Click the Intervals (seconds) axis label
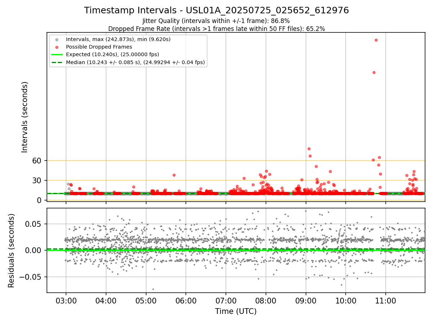The image size is (433, 324). tap(25, 117)
